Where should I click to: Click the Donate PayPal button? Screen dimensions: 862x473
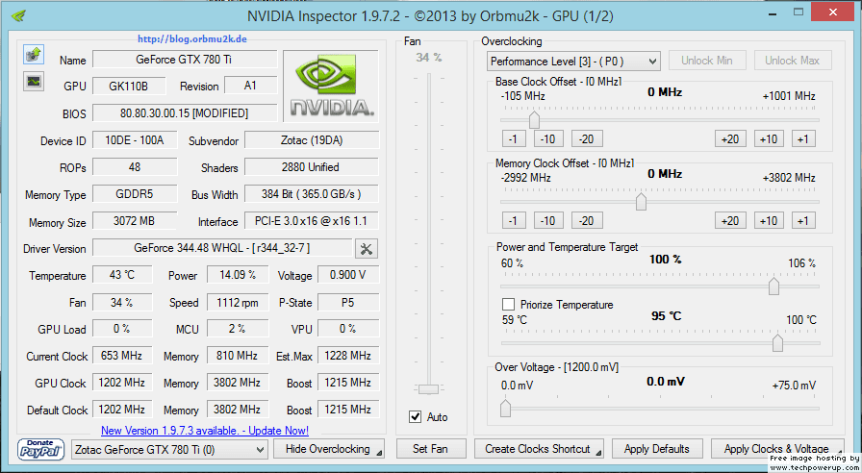[40, 449]
